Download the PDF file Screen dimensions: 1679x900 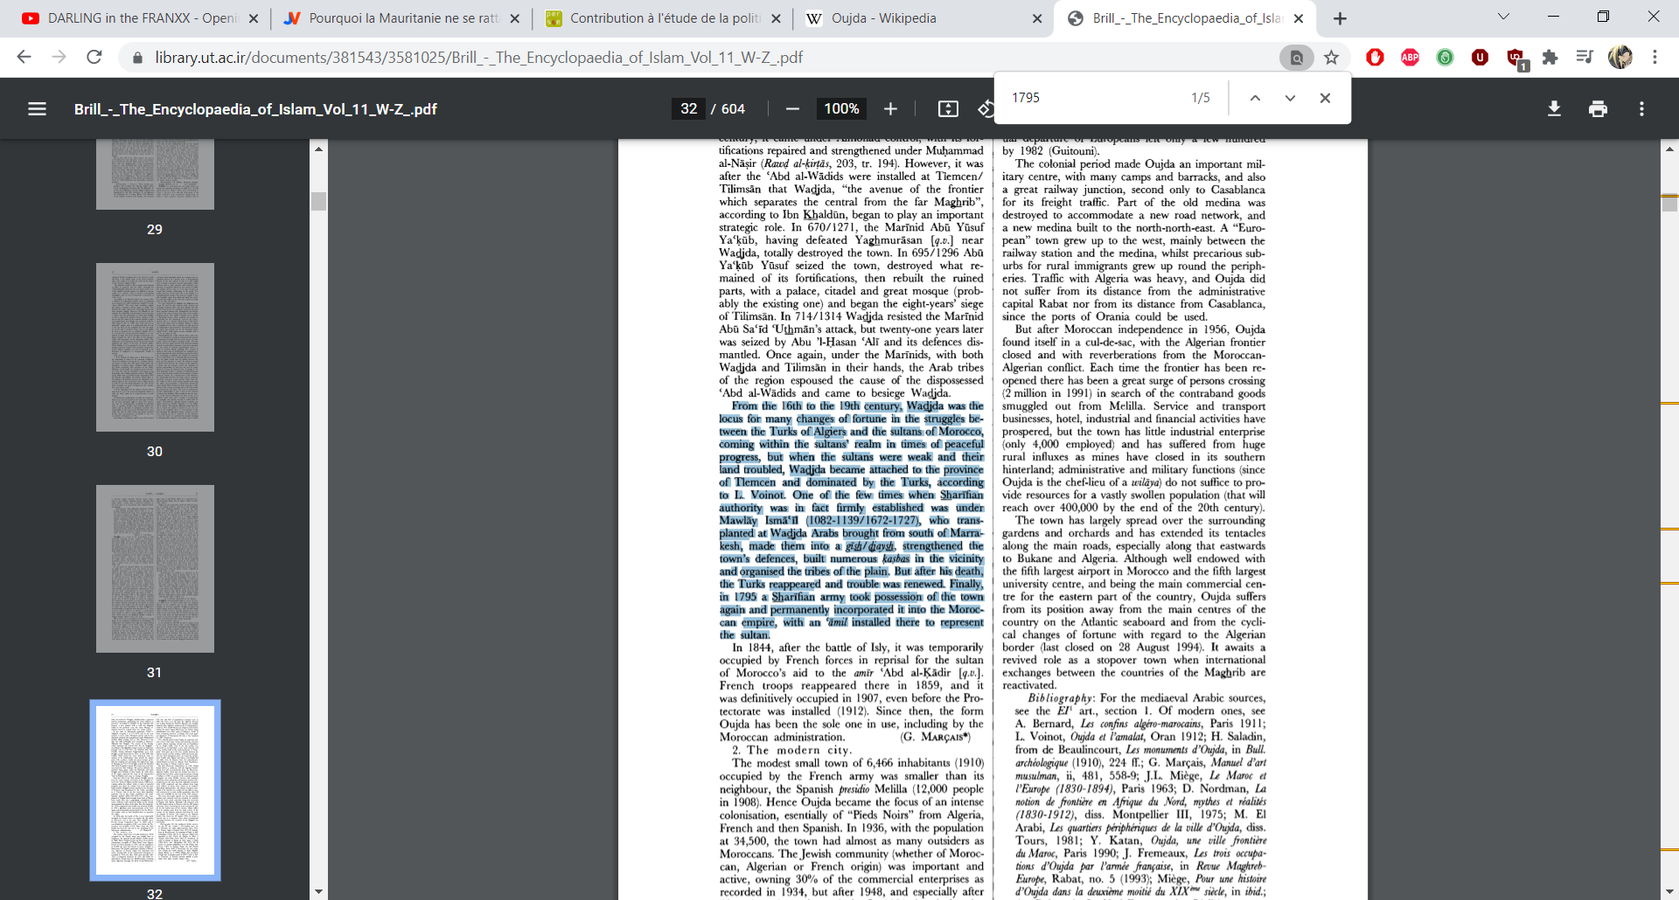(1554, 109)
